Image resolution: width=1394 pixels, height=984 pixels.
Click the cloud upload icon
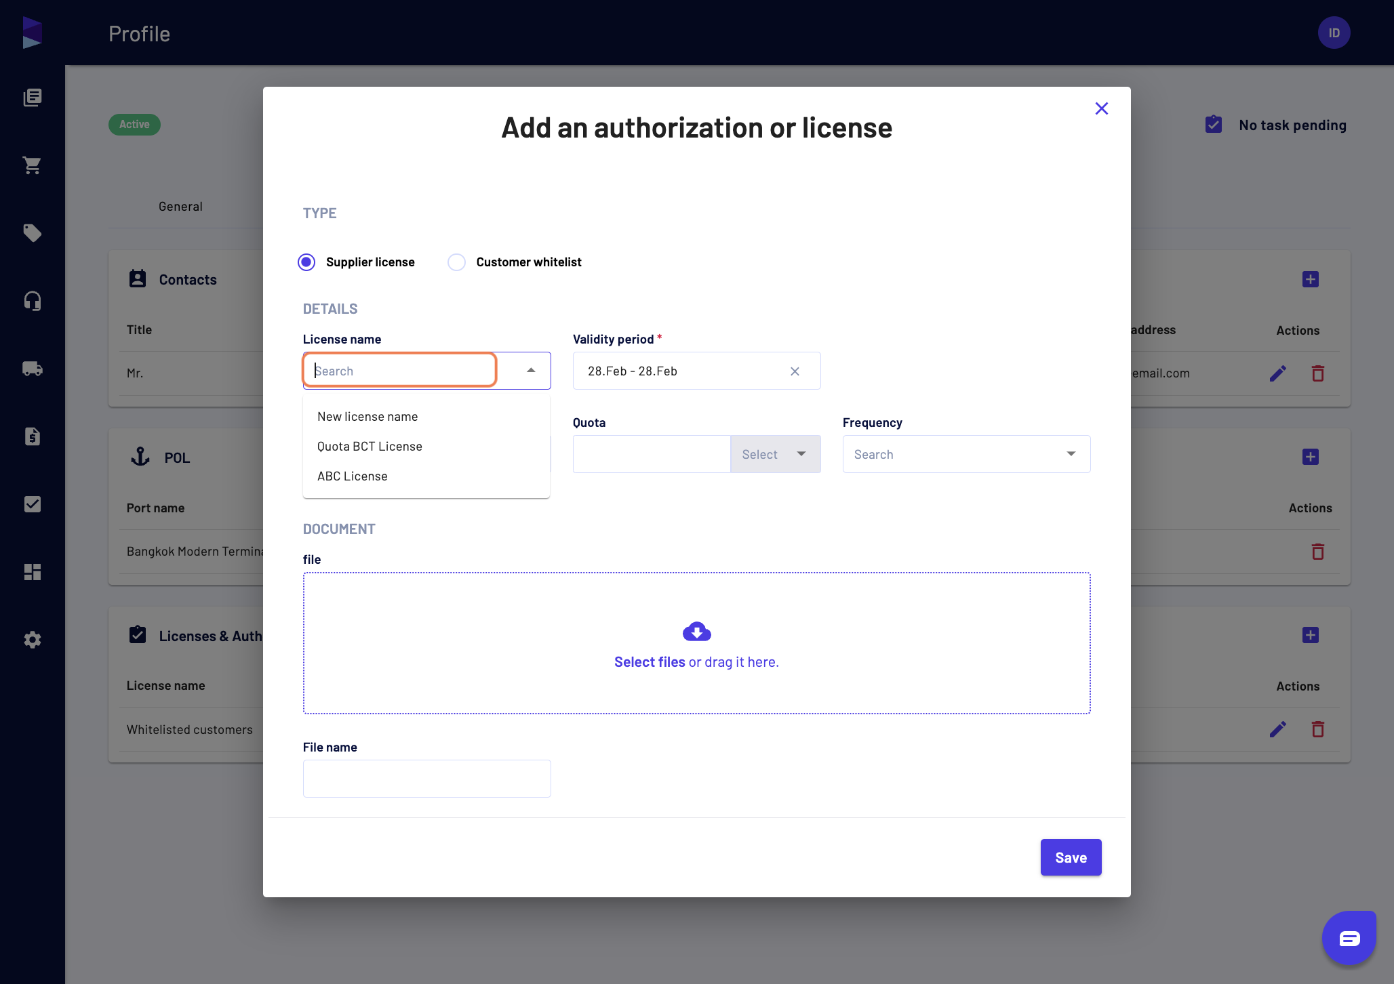click(x=697, y=632)
